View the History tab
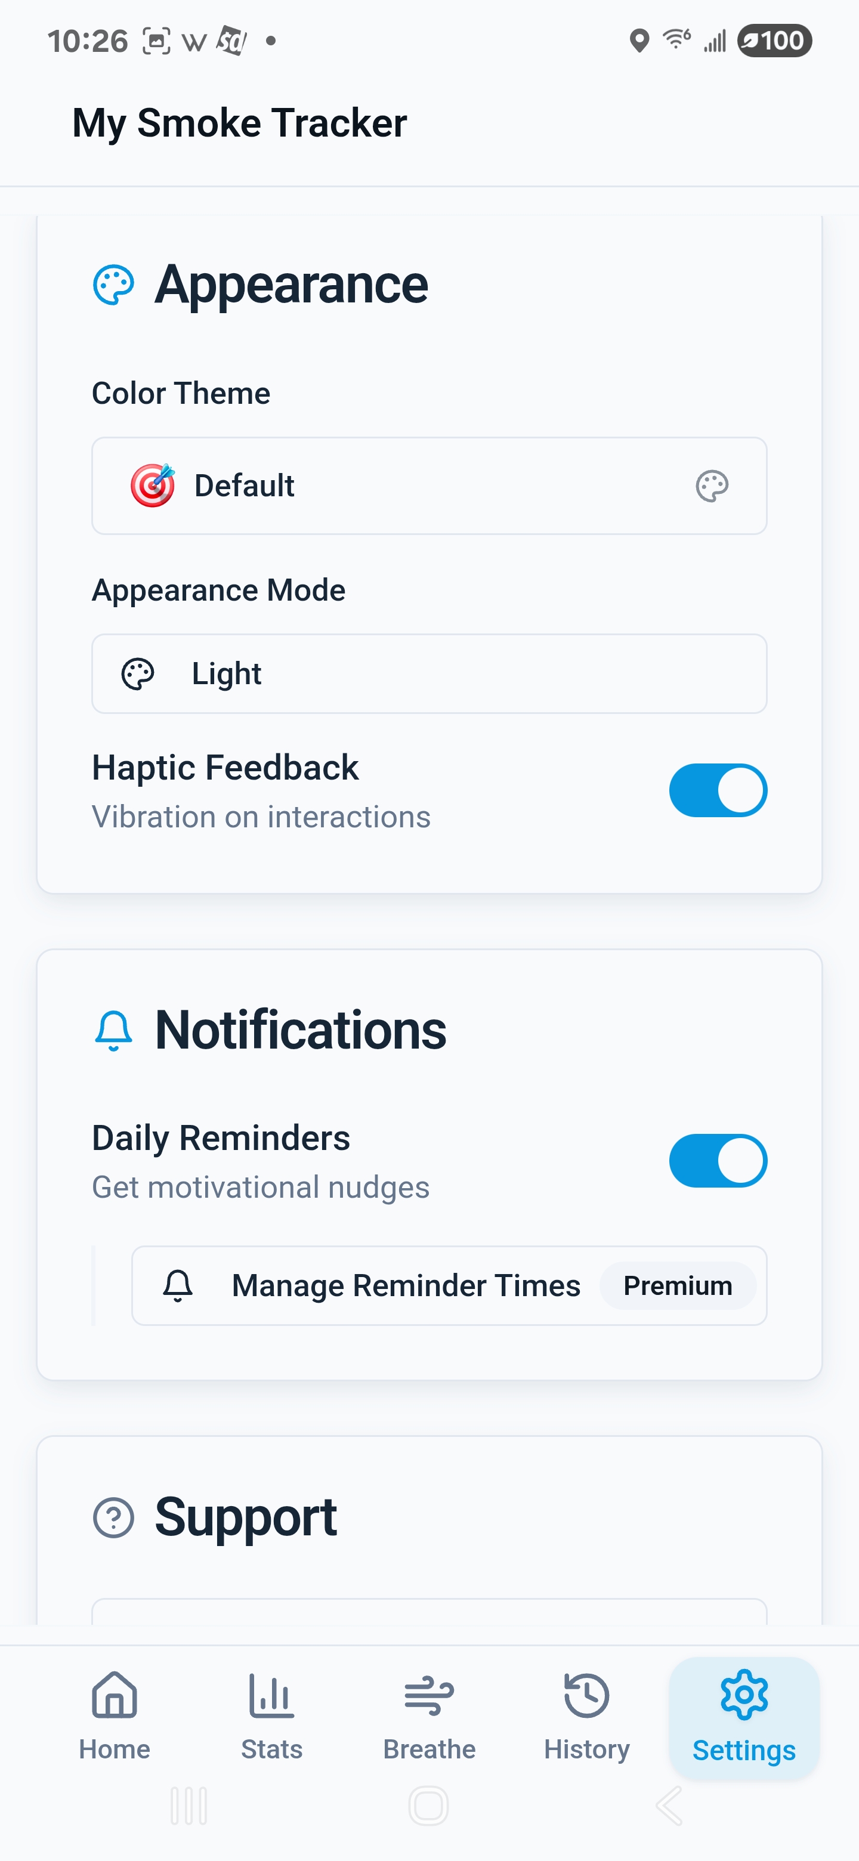 point(586,1717)
